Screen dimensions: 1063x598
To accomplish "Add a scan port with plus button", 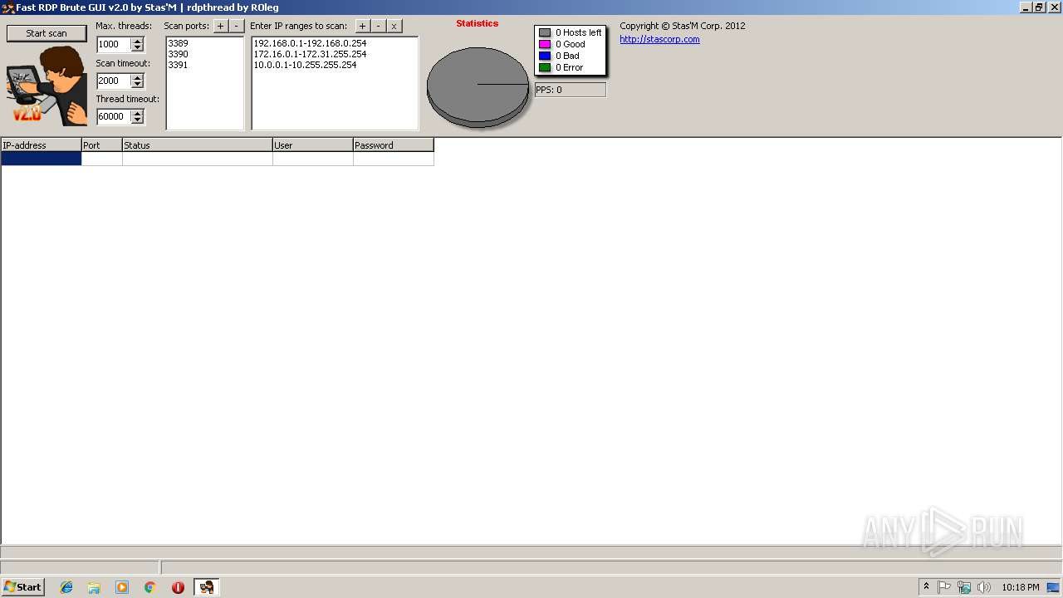I will tap(220, 26).
